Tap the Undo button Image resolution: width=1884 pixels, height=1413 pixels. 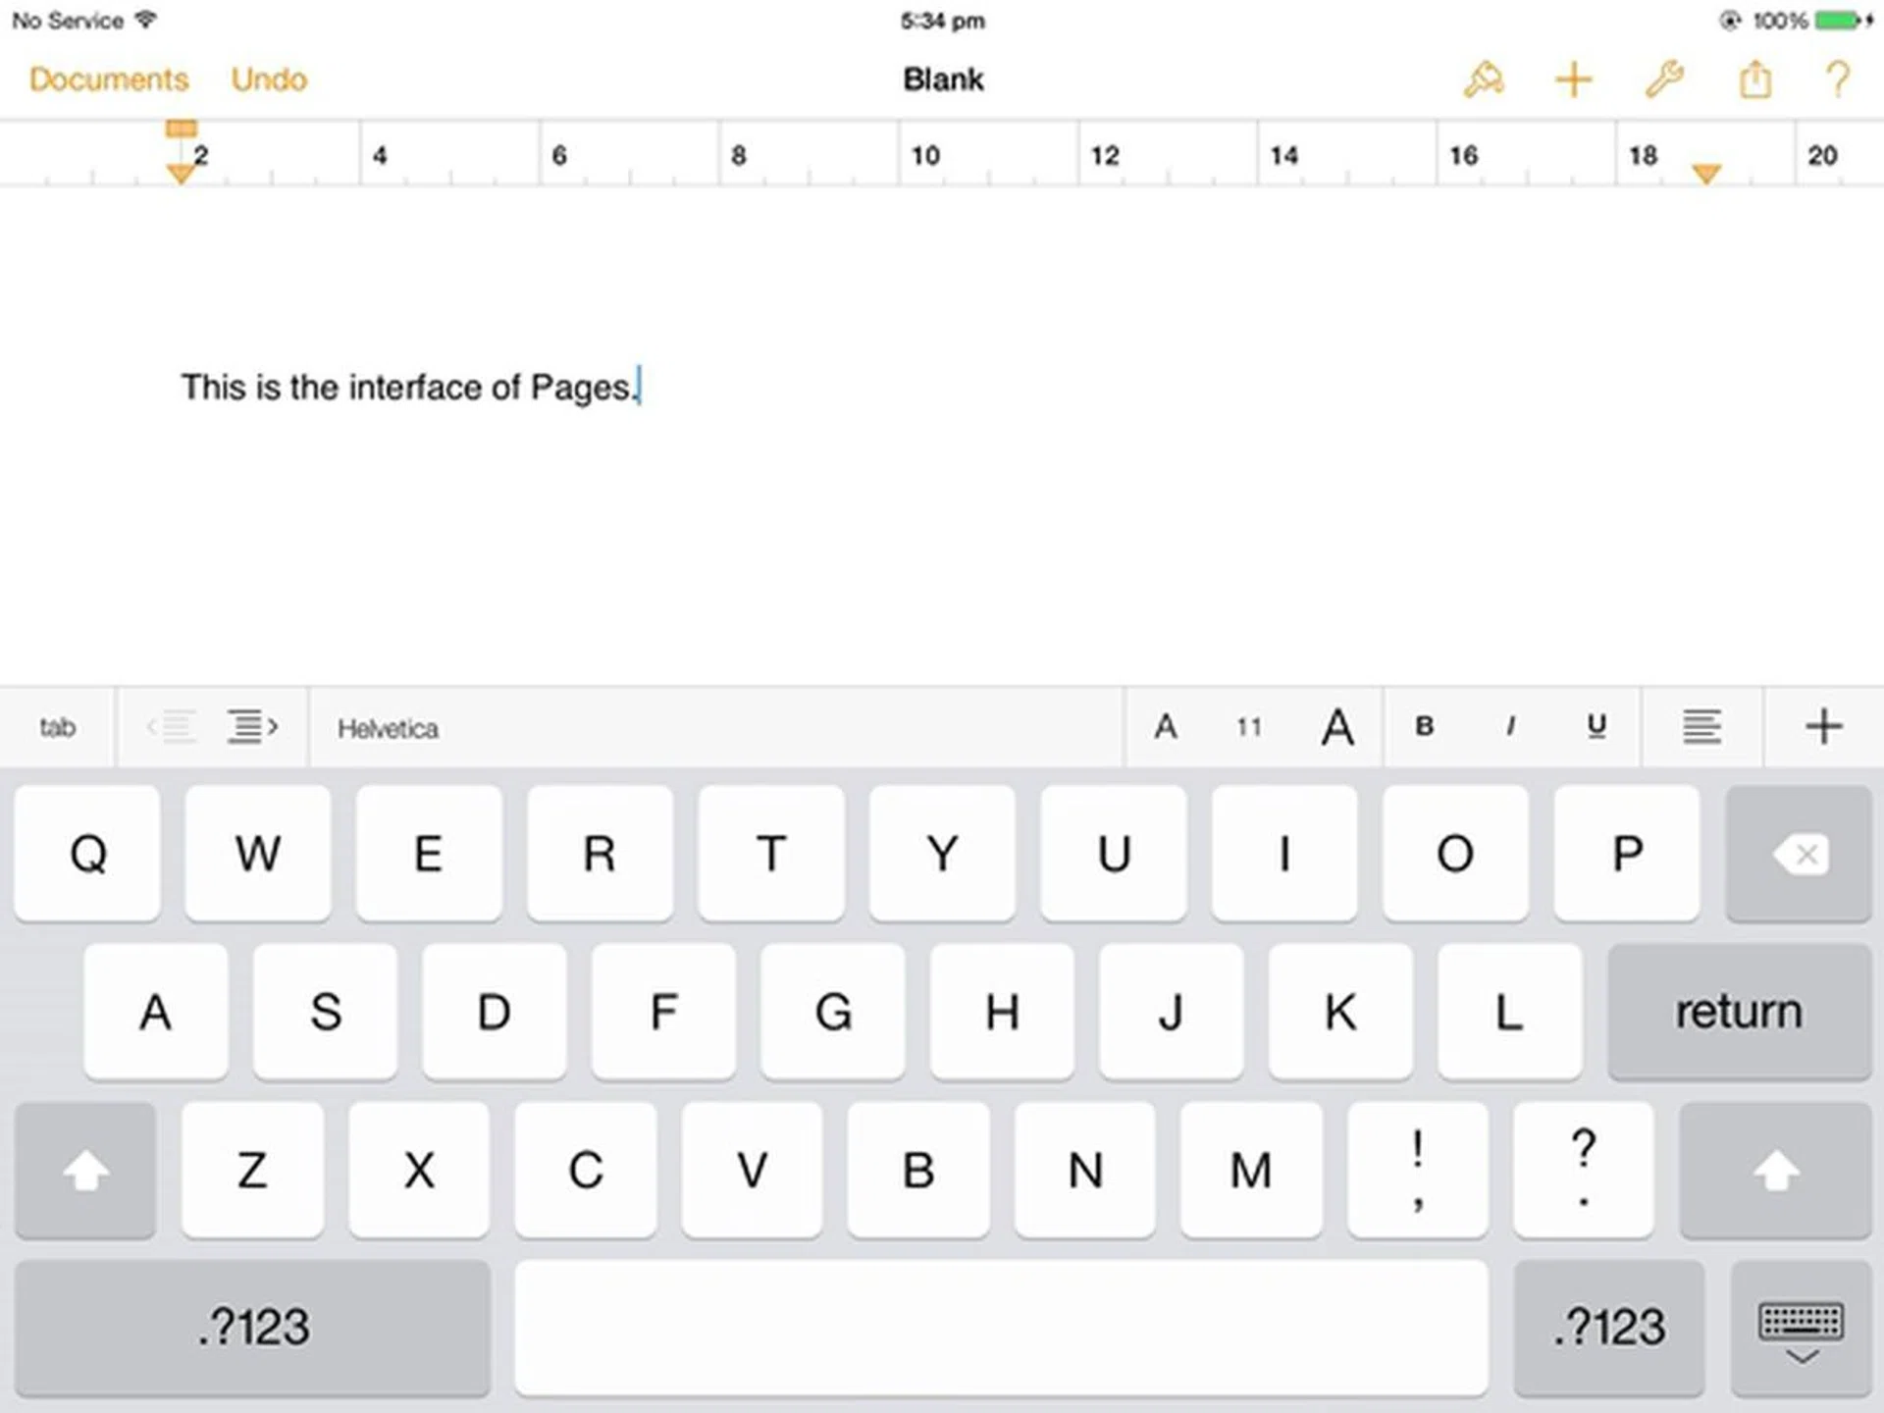pos(268,79)
